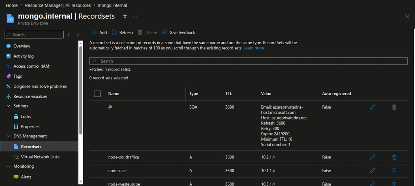Delete the node-southafrica record via trash icon
This screenshot has height=186, width=415.
(x=394, y=157)
